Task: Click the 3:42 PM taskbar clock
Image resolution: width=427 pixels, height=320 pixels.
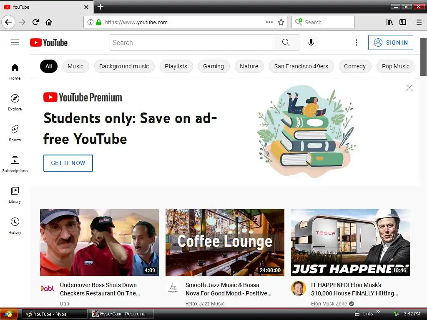Action: [412, 314]
